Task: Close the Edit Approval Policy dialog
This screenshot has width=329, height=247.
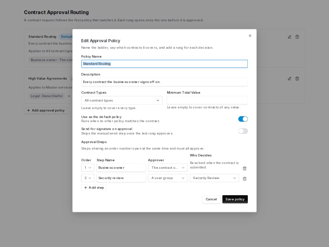Action: pos(250,36)
